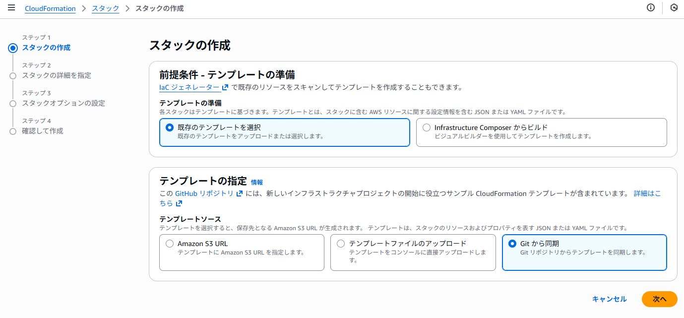Click ビジュアルビルダーを使用してテンプレートを作成します description
Viewport: 684px width, 318px height.
(x=513, y=136)
